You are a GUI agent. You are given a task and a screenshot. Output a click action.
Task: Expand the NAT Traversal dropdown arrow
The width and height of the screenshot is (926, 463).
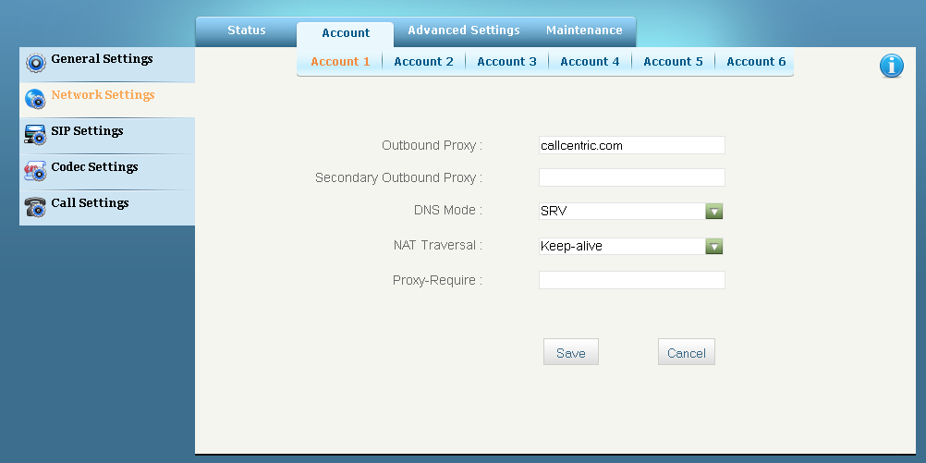[x=714, y=246]
